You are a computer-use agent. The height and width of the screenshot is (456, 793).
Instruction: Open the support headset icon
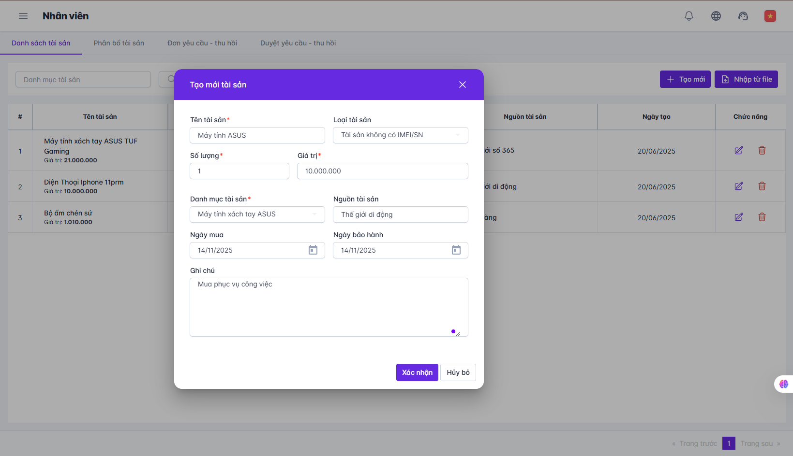point(743,16)
